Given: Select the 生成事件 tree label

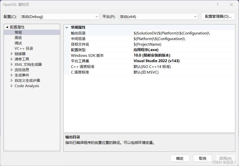Looking at the screenshot, I should (x=22, y=75).
